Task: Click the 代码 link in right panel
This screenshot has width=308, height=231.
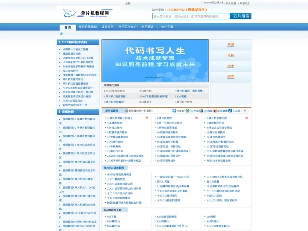Action: [x=231, y=56]
